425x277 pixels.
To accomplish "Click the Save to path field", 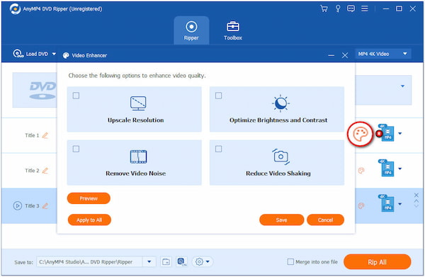I will point(89,262).
